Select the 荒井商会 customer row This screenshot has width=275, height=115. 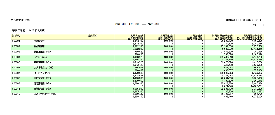coord(39,41)
